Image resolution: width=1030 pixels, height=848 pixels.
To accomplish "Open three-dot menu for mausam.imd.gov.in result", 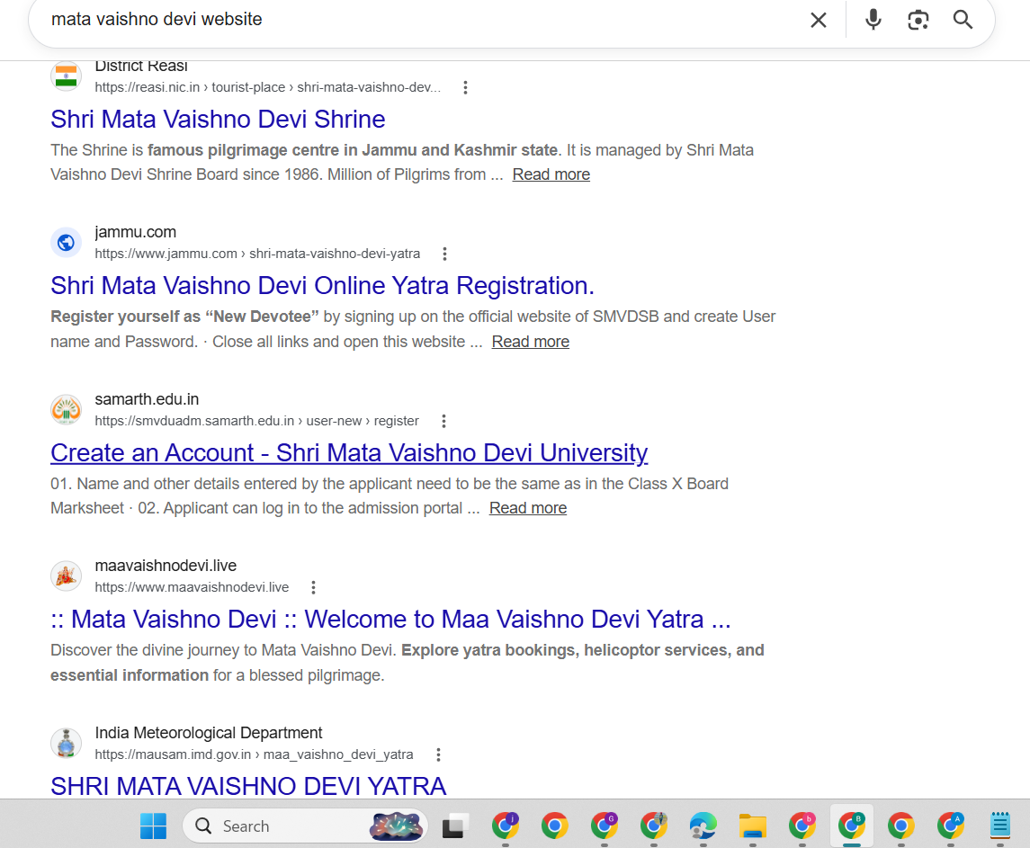I will [438, 754].
